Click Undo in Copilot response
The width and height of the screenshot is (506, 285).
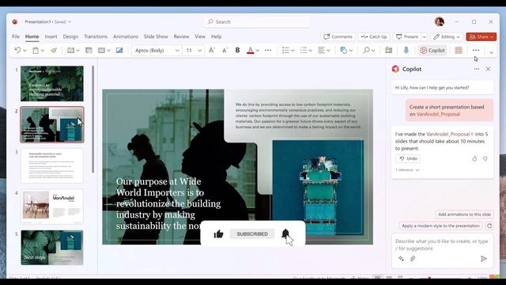(x=408, y=158)
